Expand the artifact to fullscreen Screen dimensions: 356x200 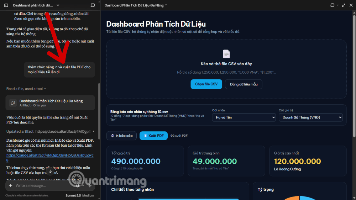pyautogui.click(x=344, y=5)
